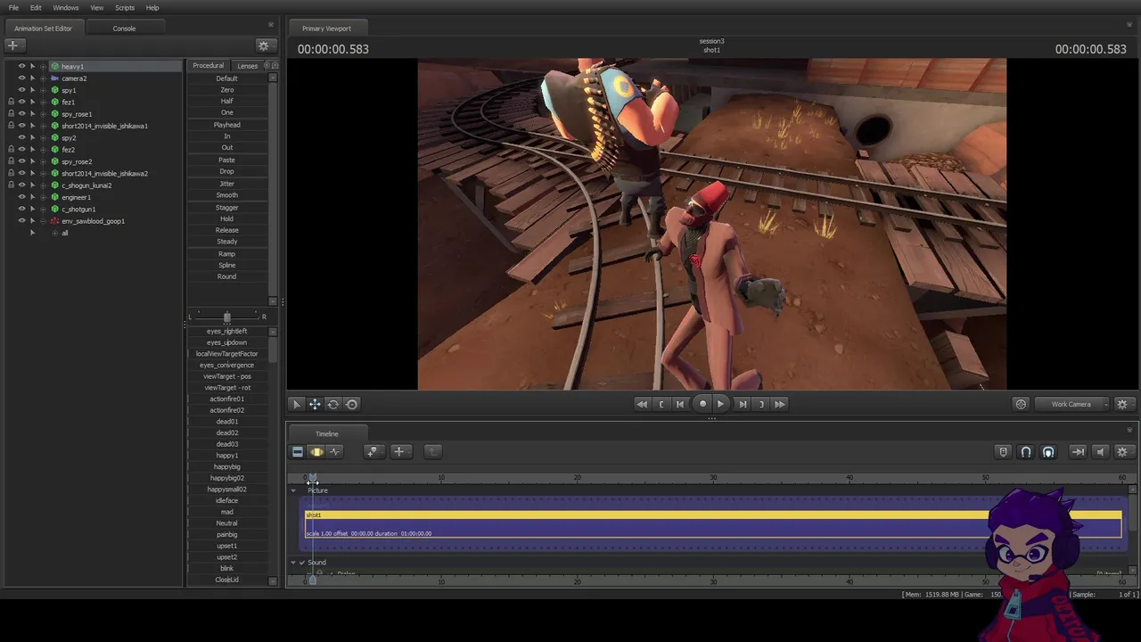Toggle the first timeline snap magnet
The width and height of the screenshot is (1141, 642).
(x=1026, y=452)
